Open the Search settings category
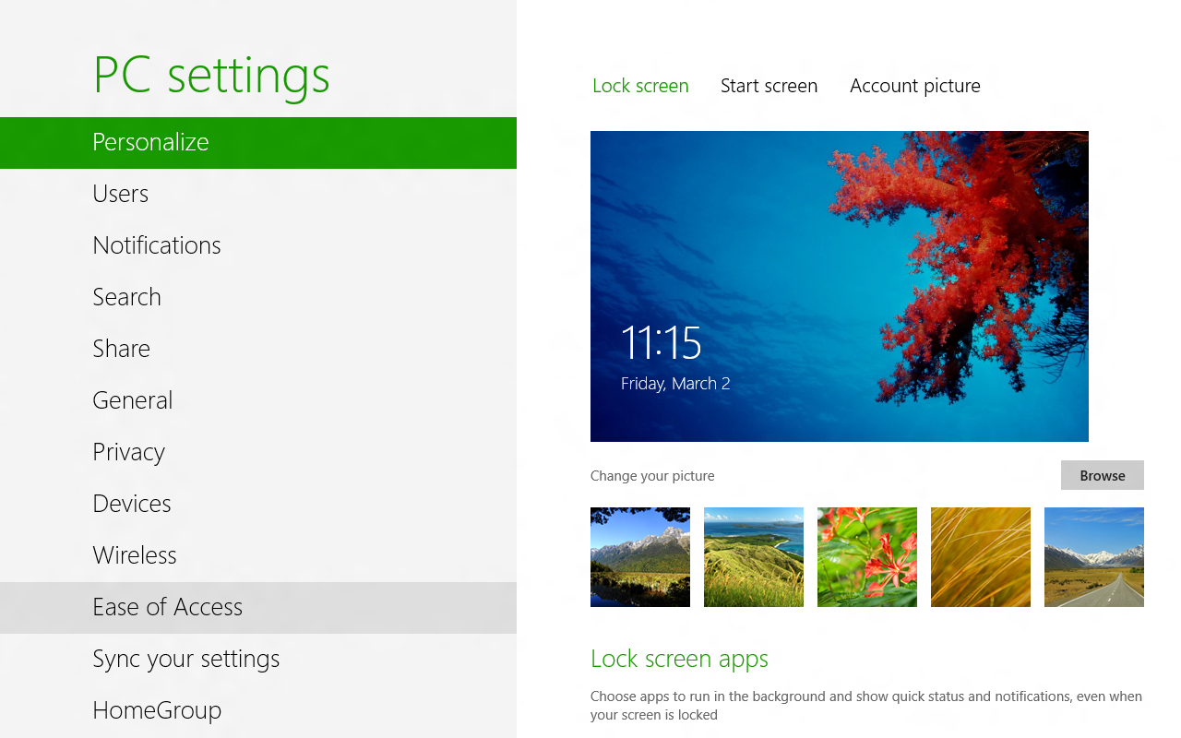Screen dimensions: 1181x738 pyautogui.click(x=126, y=297)
